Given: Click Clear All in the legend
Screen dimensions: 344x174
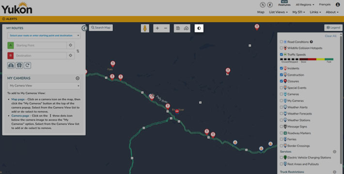Looking at the screenshot, I should [x=330, y=36].
